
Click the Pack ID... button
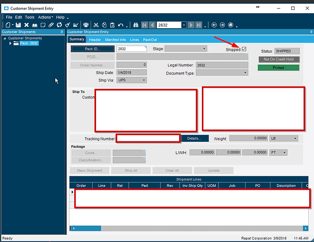pos(93,49)
